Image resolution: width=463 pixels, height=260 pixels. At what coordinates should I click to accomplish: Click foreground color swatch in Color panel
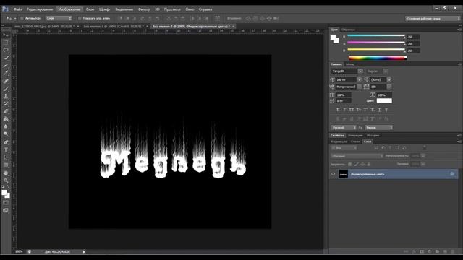tap(333, 38)
